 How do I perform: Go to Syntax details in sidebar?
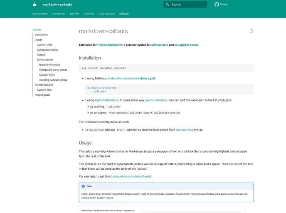45,59
